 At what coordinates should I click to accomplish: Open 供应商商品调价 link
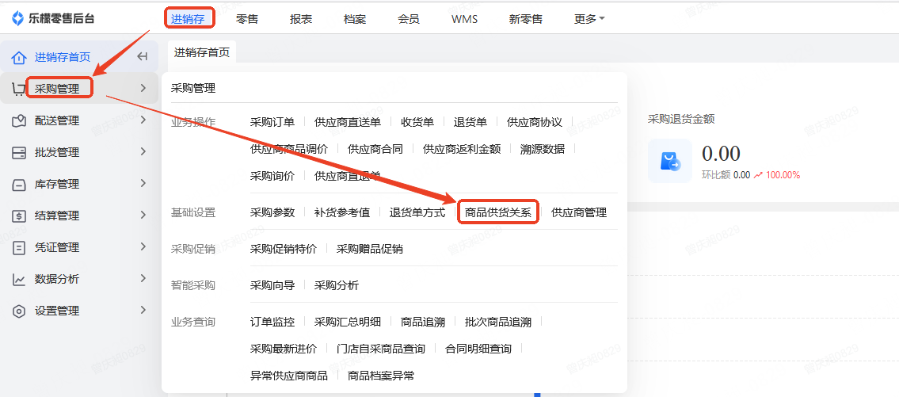pyautogui.click(x=289, y=149)
